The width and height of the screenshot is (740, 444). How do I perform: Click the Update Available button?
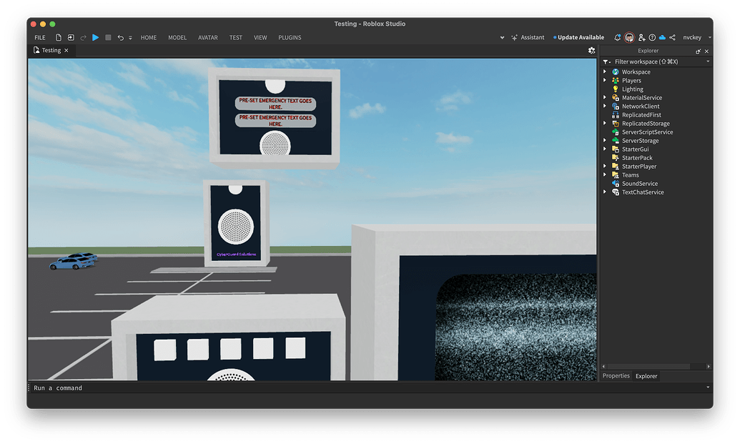578,37
